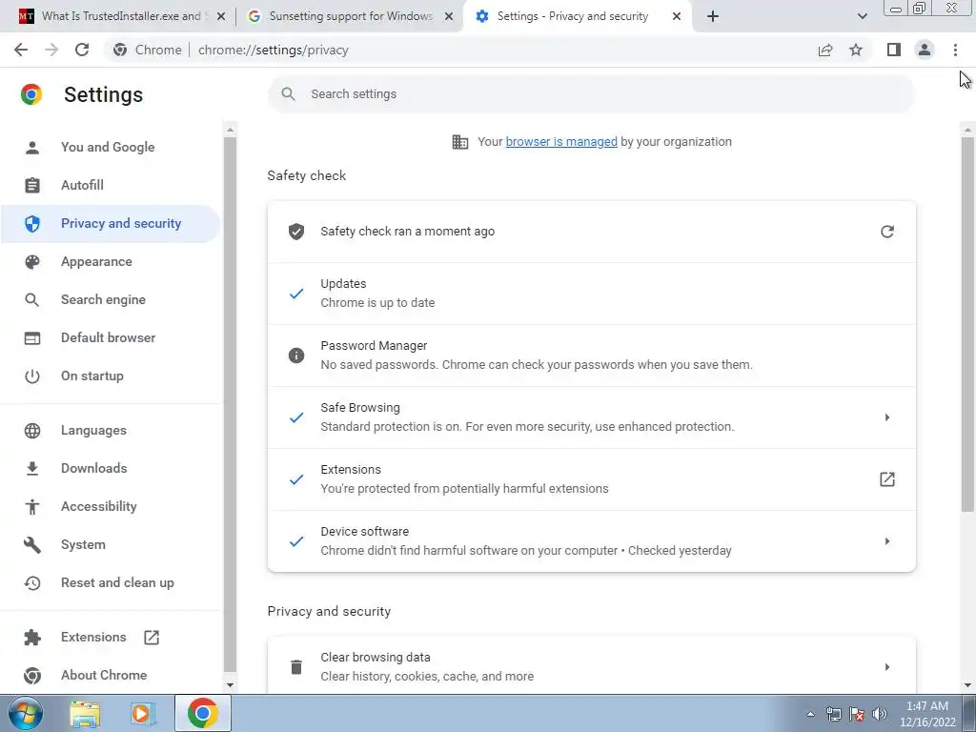Expand the Clear browsing data arrow
The height and width of the screenshot is (732, 976).
tap(887, 666)
